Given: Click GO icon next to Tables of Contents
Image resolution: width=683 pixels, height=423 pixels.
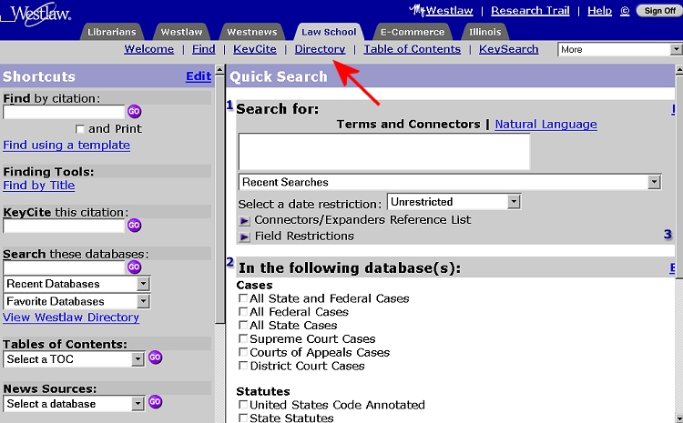Looking at the screenshot, I should point(155,358).
